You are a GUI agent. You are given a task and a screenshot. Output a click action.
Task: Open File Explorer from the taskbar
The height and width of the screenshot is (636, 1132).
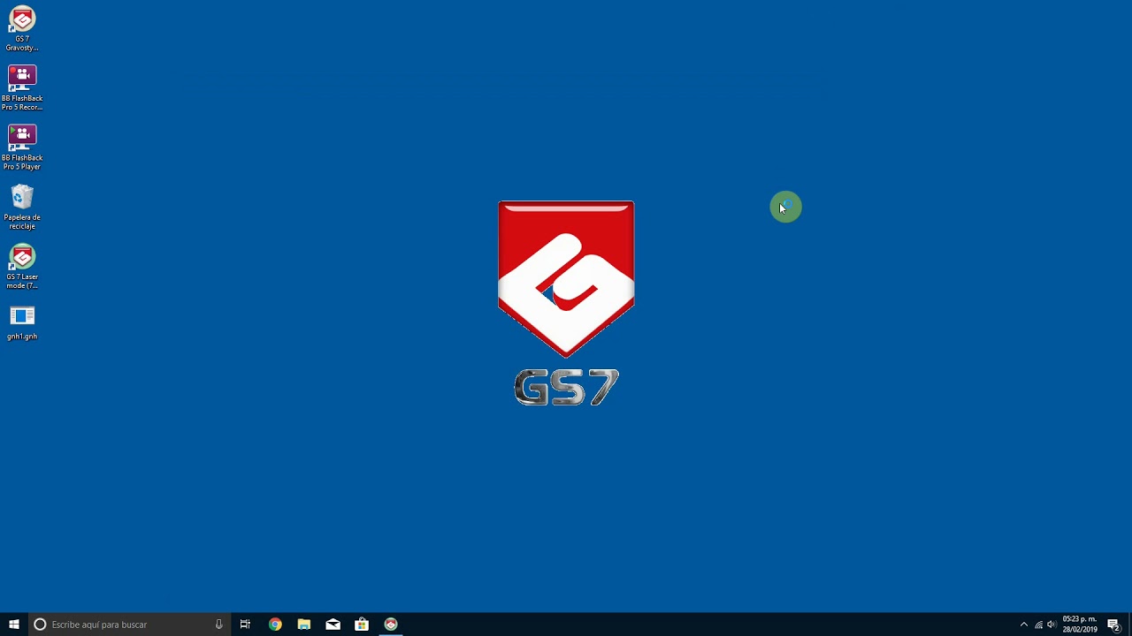[x=303, y=625]
